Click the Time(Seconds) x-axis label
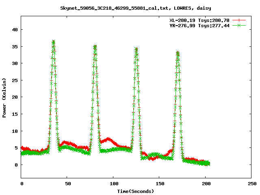This screenshot has width=260, height=195. [x=136, y=191]
